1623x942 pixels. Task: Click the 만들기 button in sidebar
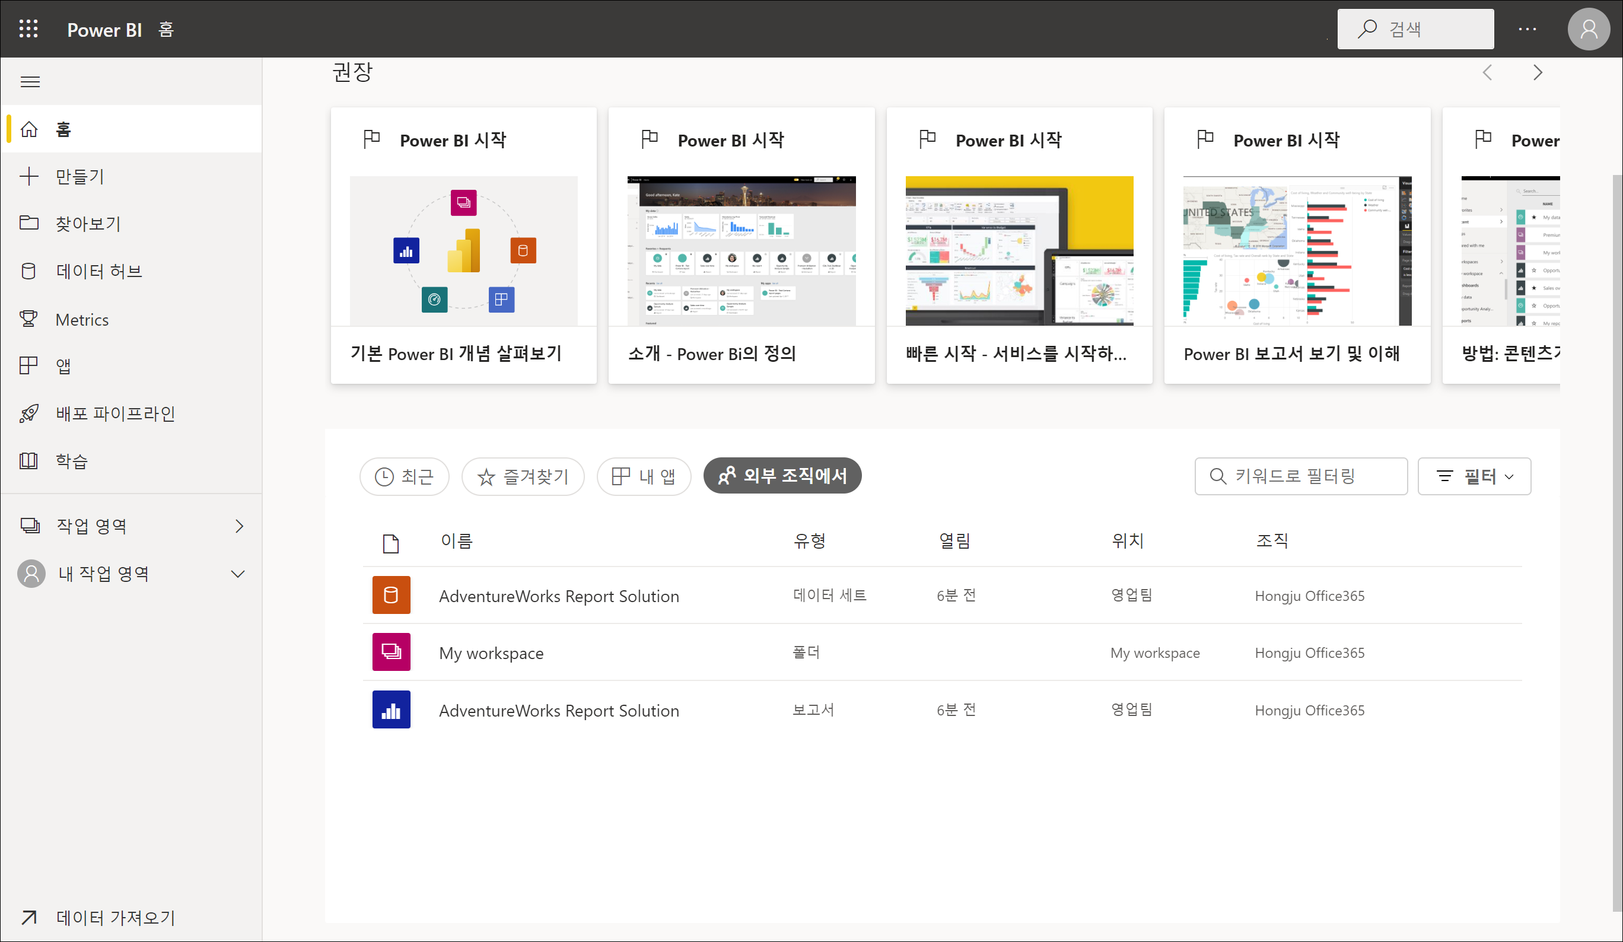[x=79, y=176]
